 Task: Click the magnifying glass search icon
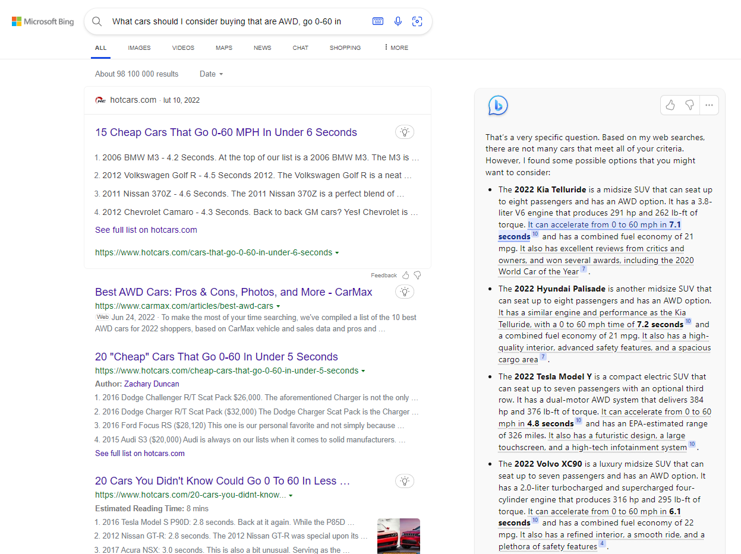click(x=97, y=22)
